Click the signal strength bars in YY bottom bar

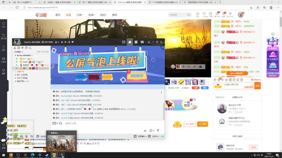coord(162,136)
